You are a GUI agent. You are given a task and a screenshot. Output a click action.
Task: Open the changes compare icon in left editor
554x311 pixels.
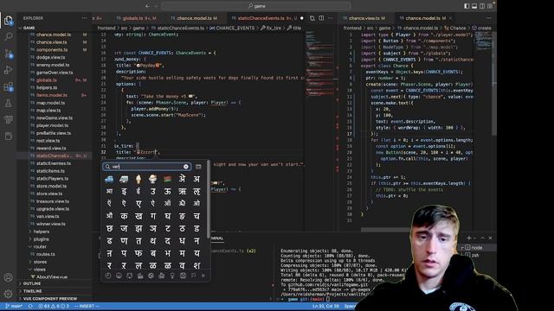312,18
